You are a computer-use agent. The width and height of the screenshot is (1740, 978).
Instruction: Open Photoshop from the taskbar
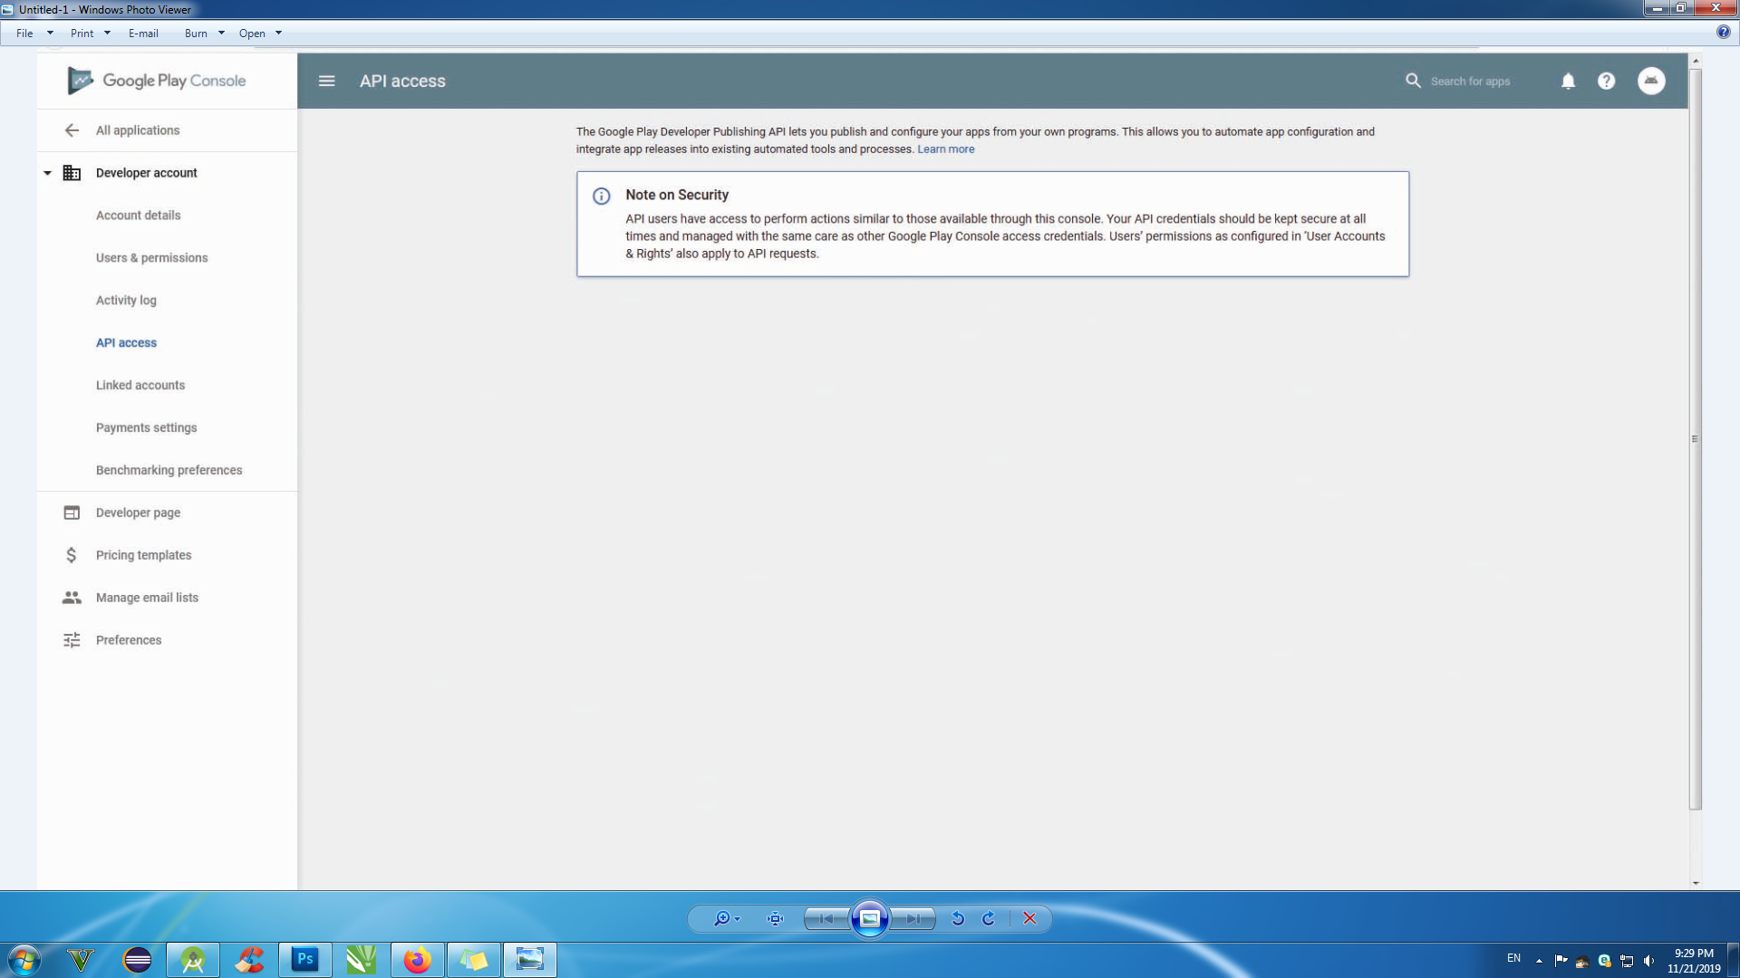[305, 960]
